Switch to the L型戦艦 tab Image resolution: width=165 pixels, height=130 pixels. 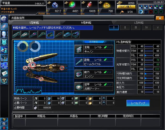pos(139,23)
